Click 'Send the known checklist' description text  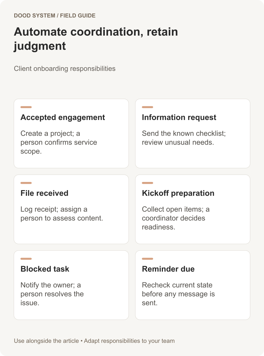point(184,138)
